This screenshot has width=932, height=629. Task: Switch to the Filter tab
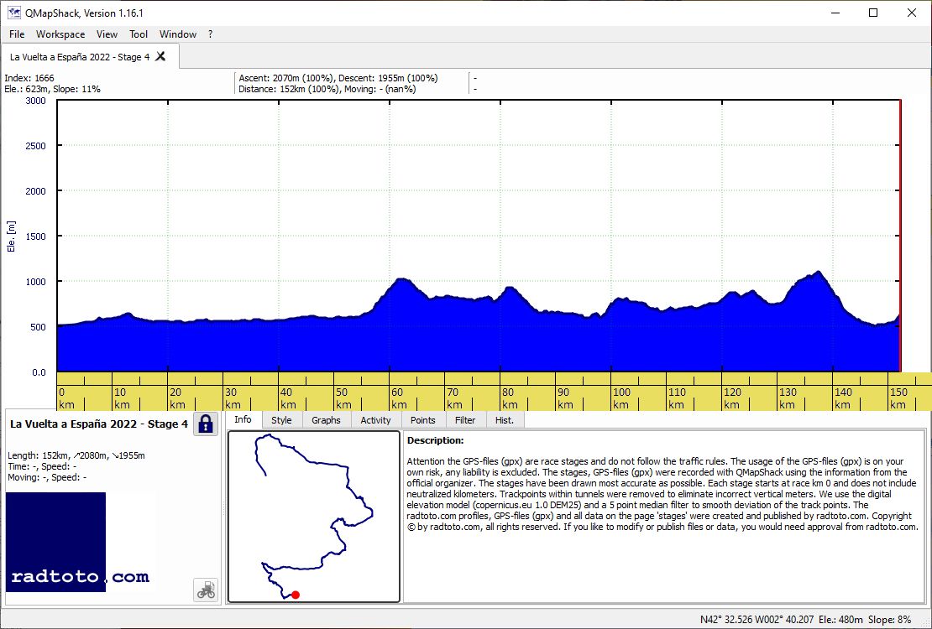pyautogui.click(x=465, y=420)
